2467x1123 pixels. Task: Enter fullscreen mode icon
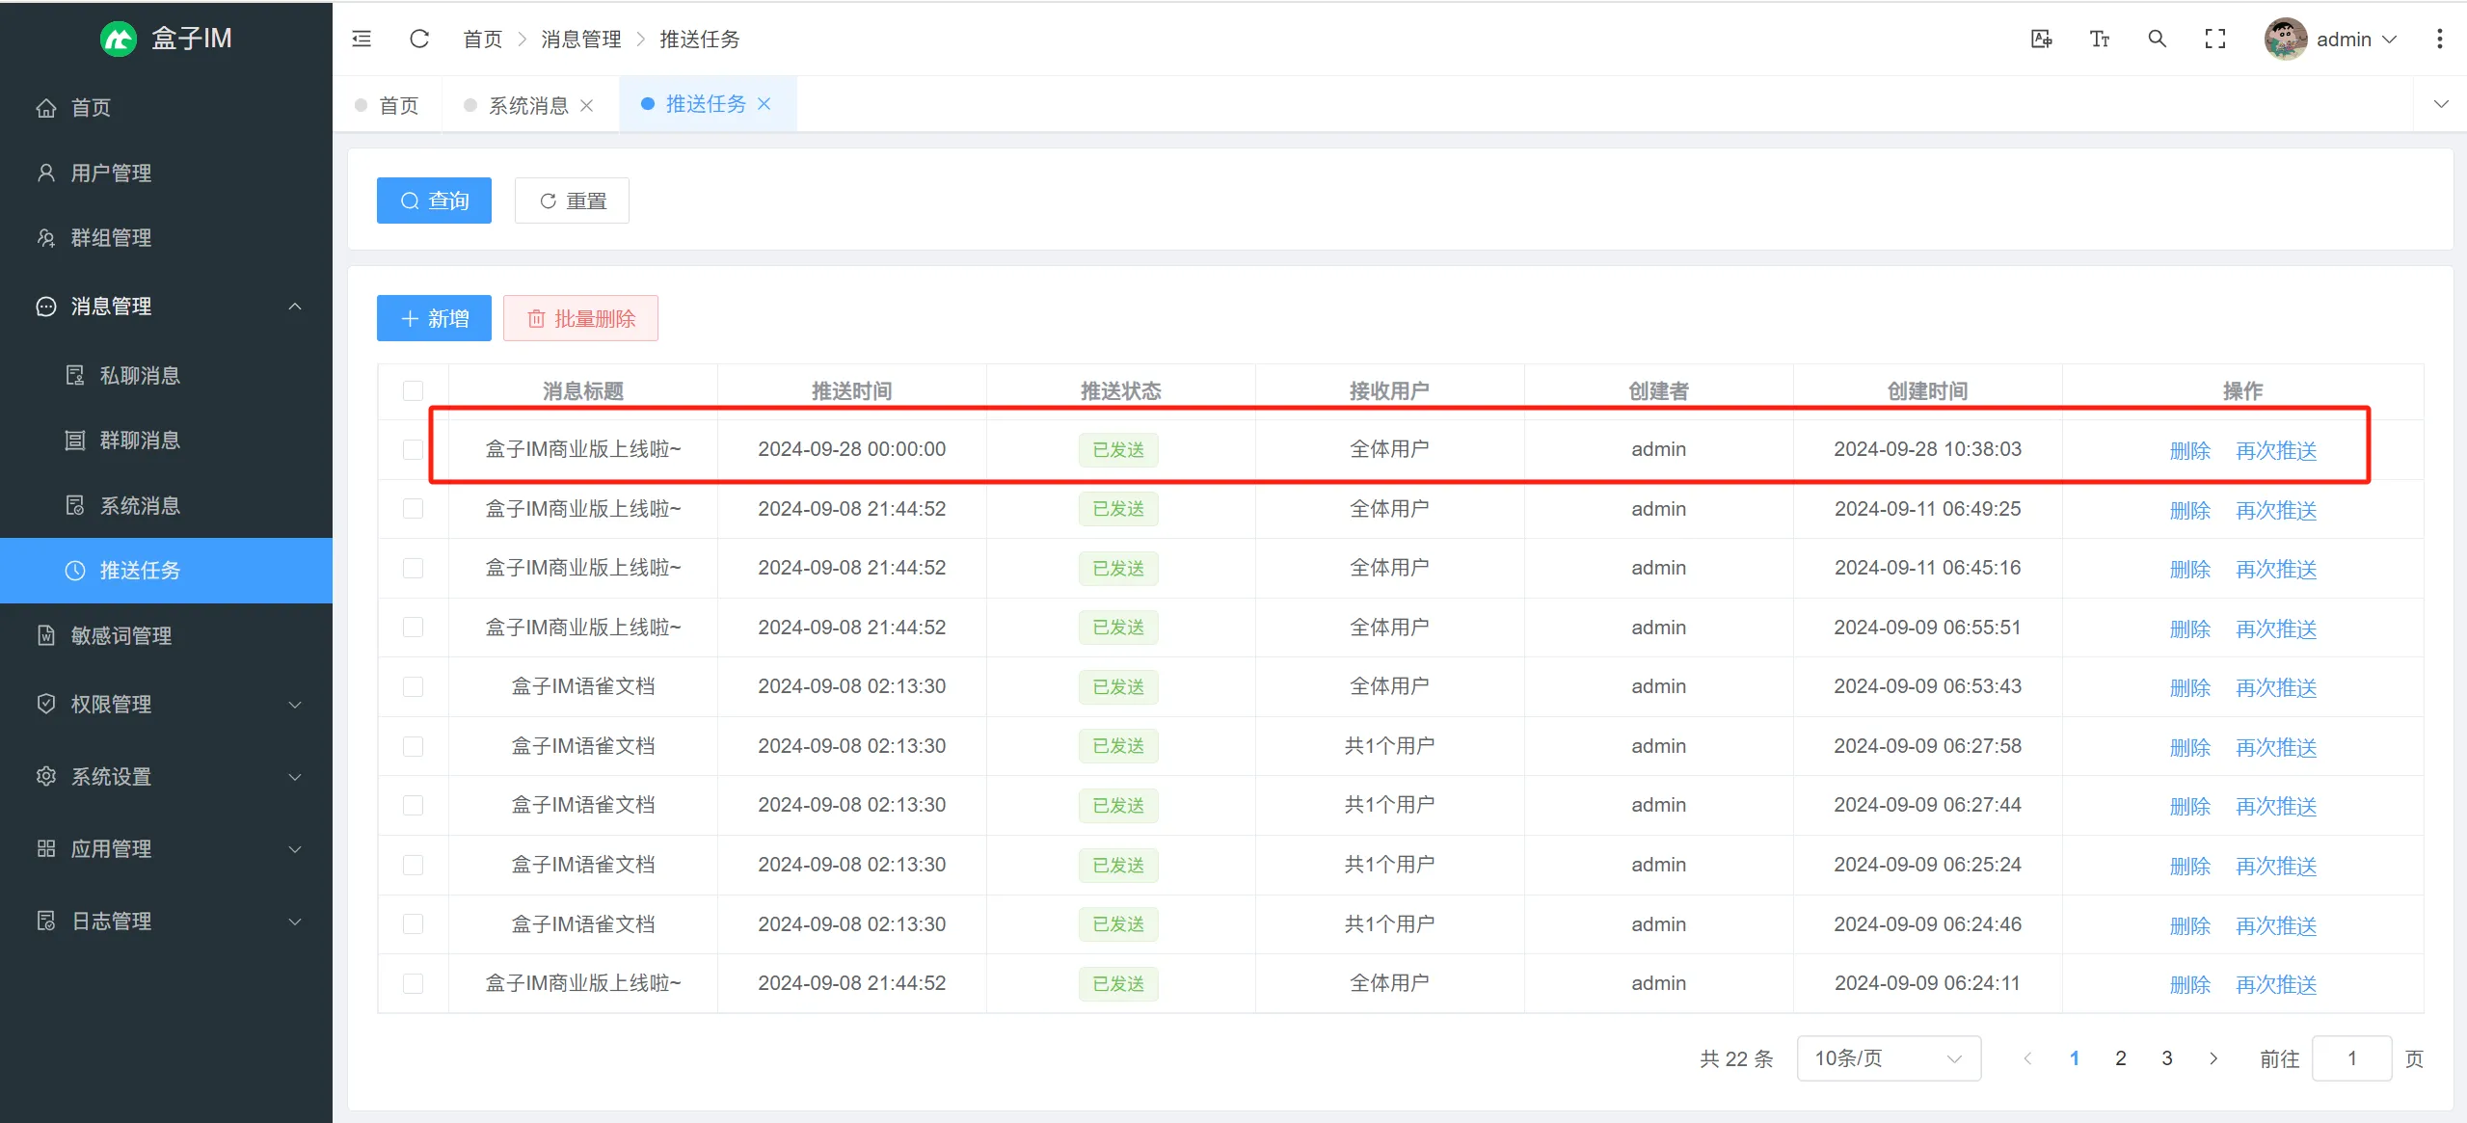[x=2214, y=39]
